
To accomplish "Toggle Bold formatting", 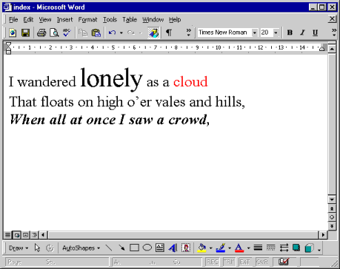I will point(290,33).
